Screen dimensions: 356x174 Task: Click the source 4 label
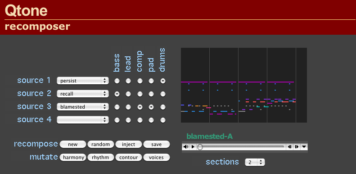34,119
